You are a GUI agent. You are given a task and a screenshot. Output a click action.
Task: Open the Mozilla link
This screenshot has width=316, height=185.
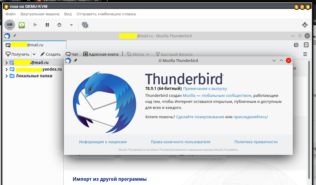(189, 95)
